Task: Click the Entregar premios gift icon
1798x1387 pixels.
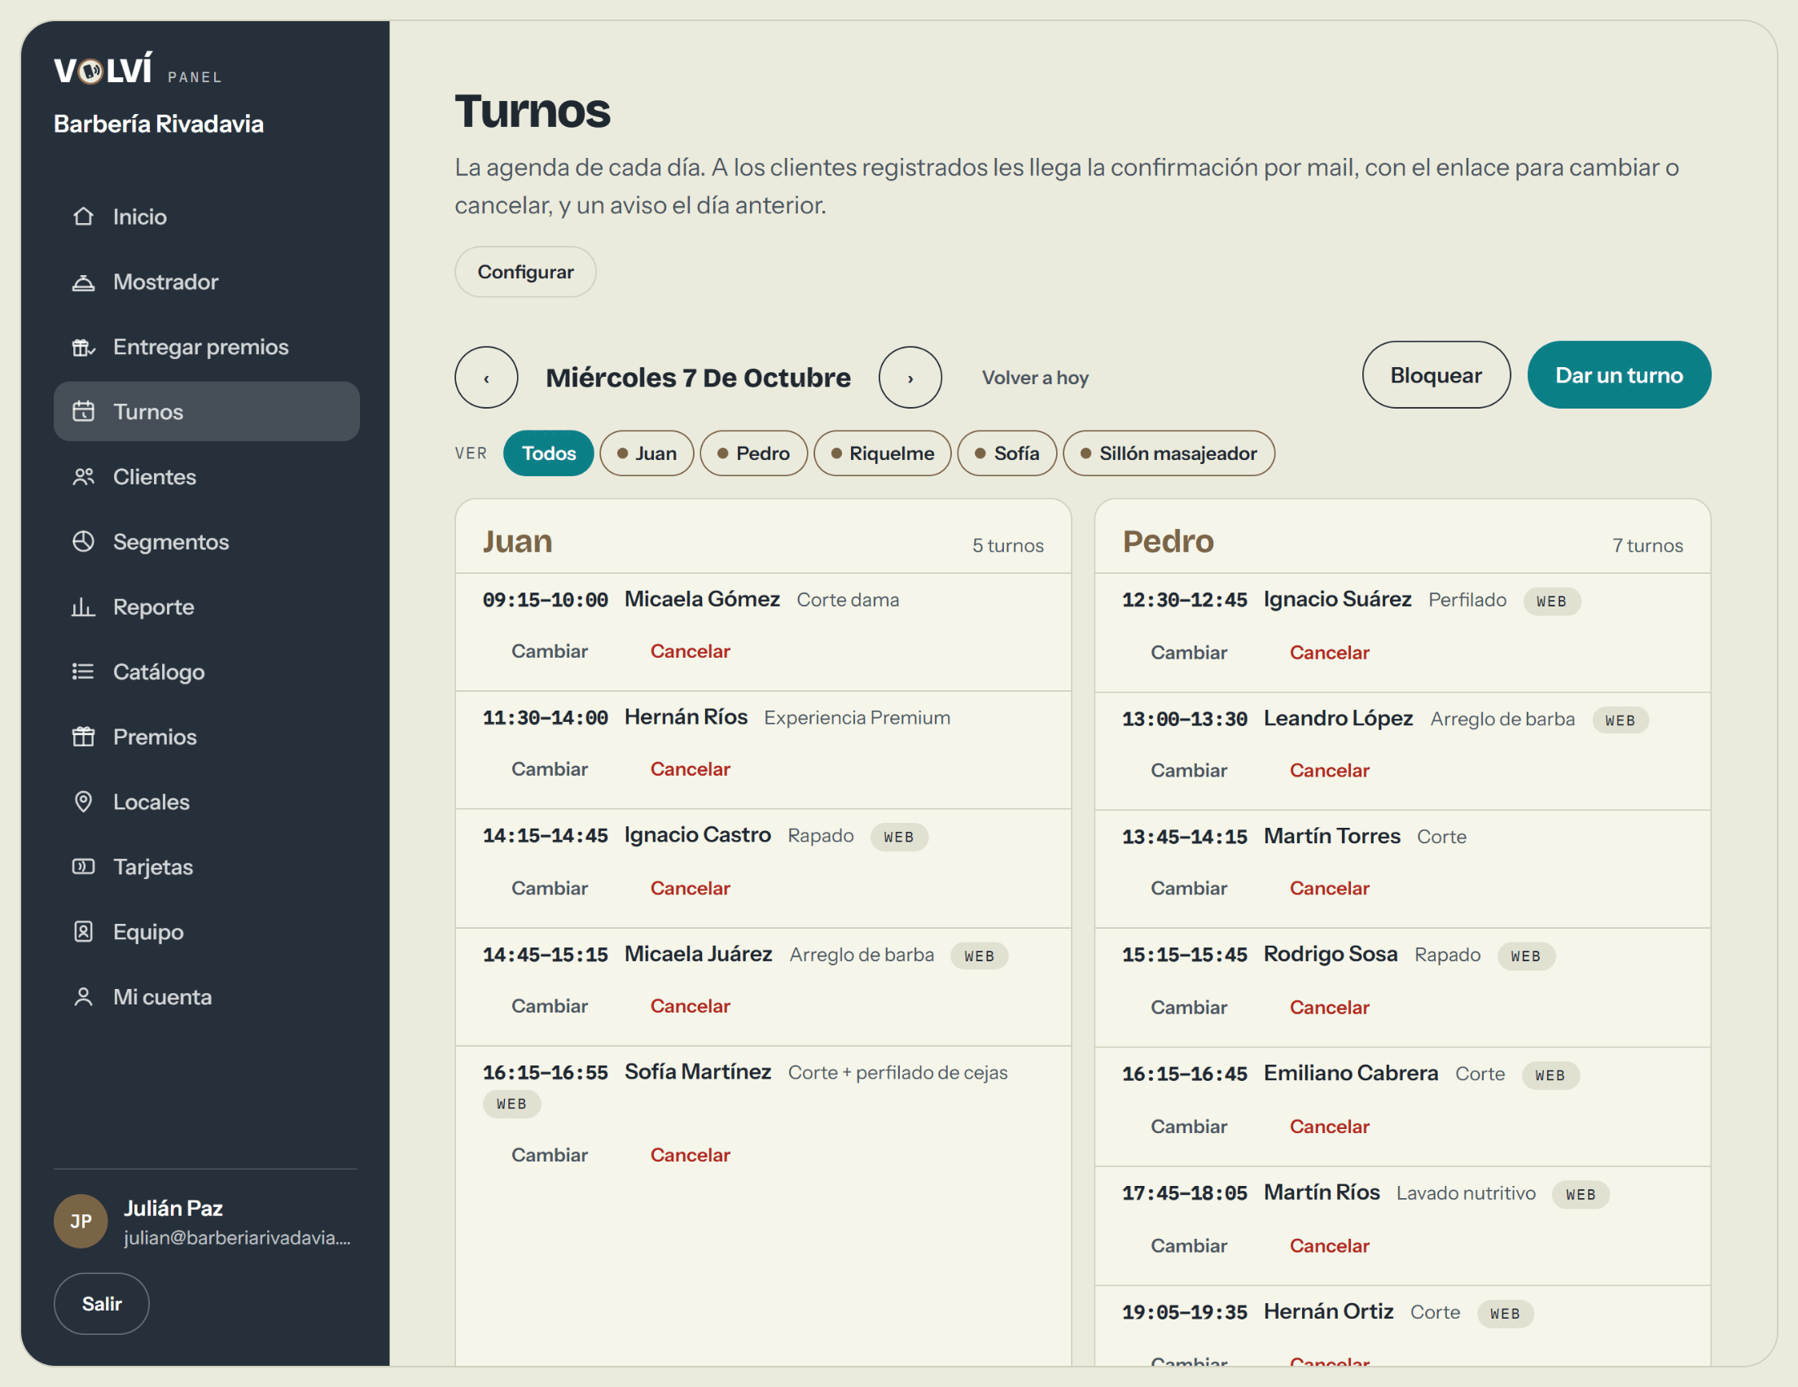Action: 83,347
